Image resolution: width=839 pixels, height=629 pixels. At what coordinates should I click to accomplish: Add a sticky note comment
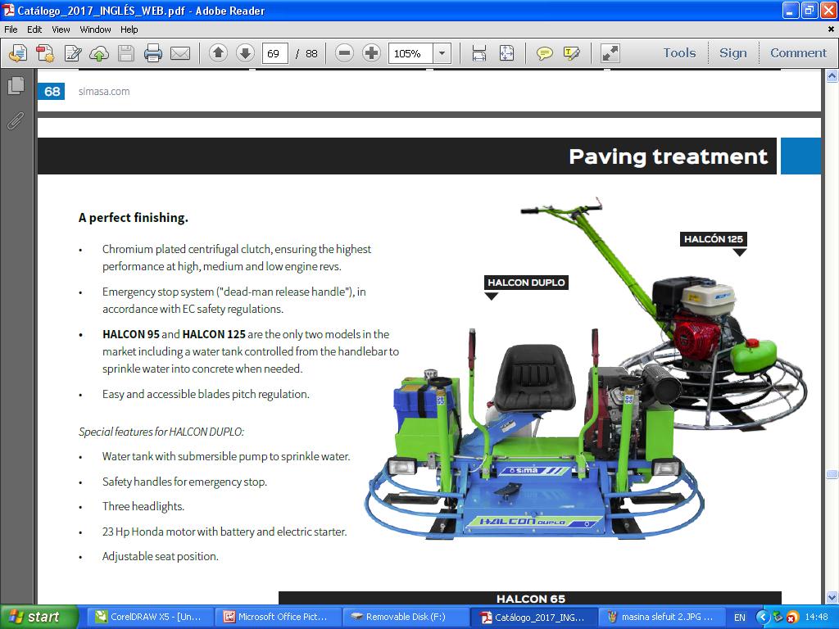click(x=545, y=53)
